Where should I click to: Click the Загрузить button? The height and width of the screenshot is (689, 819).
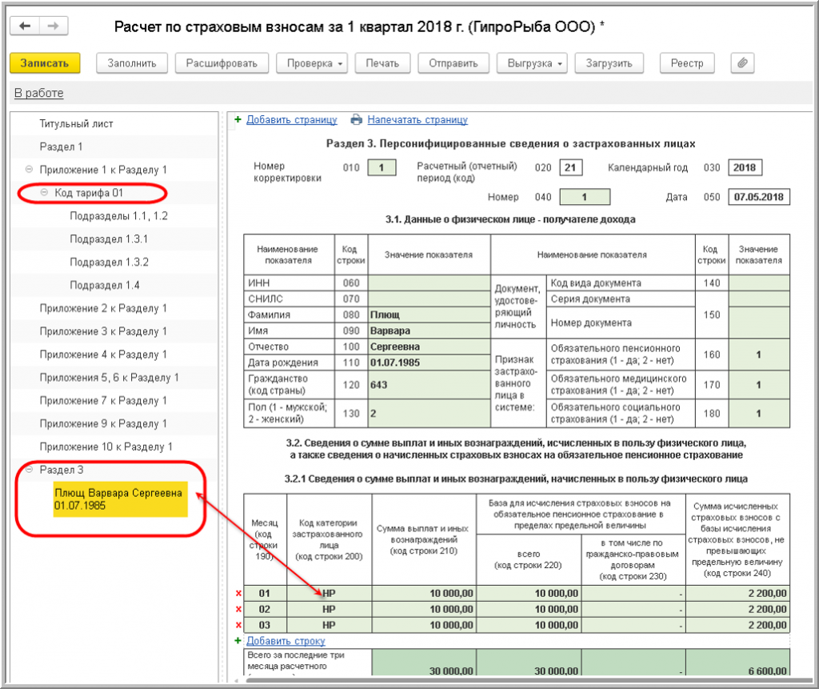point(609,63)
